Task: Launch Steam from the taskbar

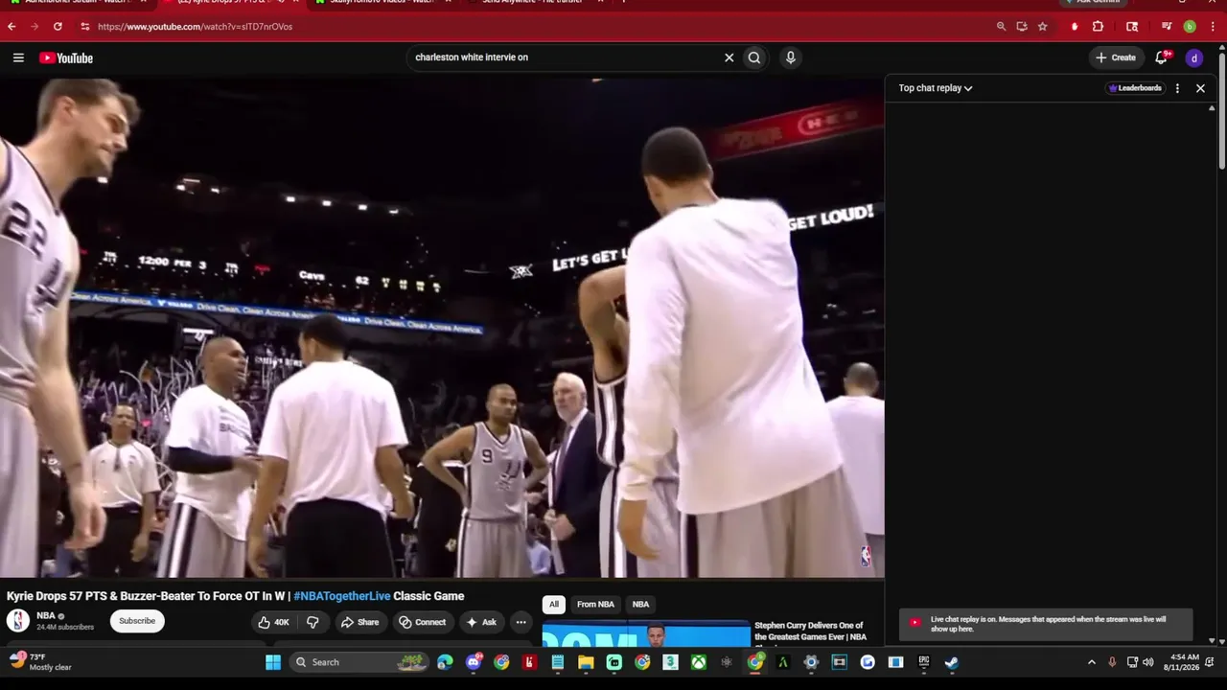Action: (x=952, y=662)
